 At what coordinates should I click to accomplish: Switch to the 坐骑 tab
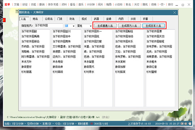[109, 19]
